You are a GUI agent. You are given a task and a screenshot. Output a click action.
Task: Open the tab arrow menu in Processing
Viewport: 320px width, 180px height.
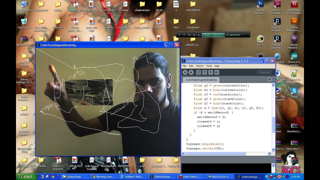[269, 79]
